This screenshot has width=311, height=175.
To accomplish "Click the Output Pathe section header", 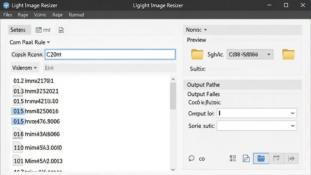I will [242, 85].
